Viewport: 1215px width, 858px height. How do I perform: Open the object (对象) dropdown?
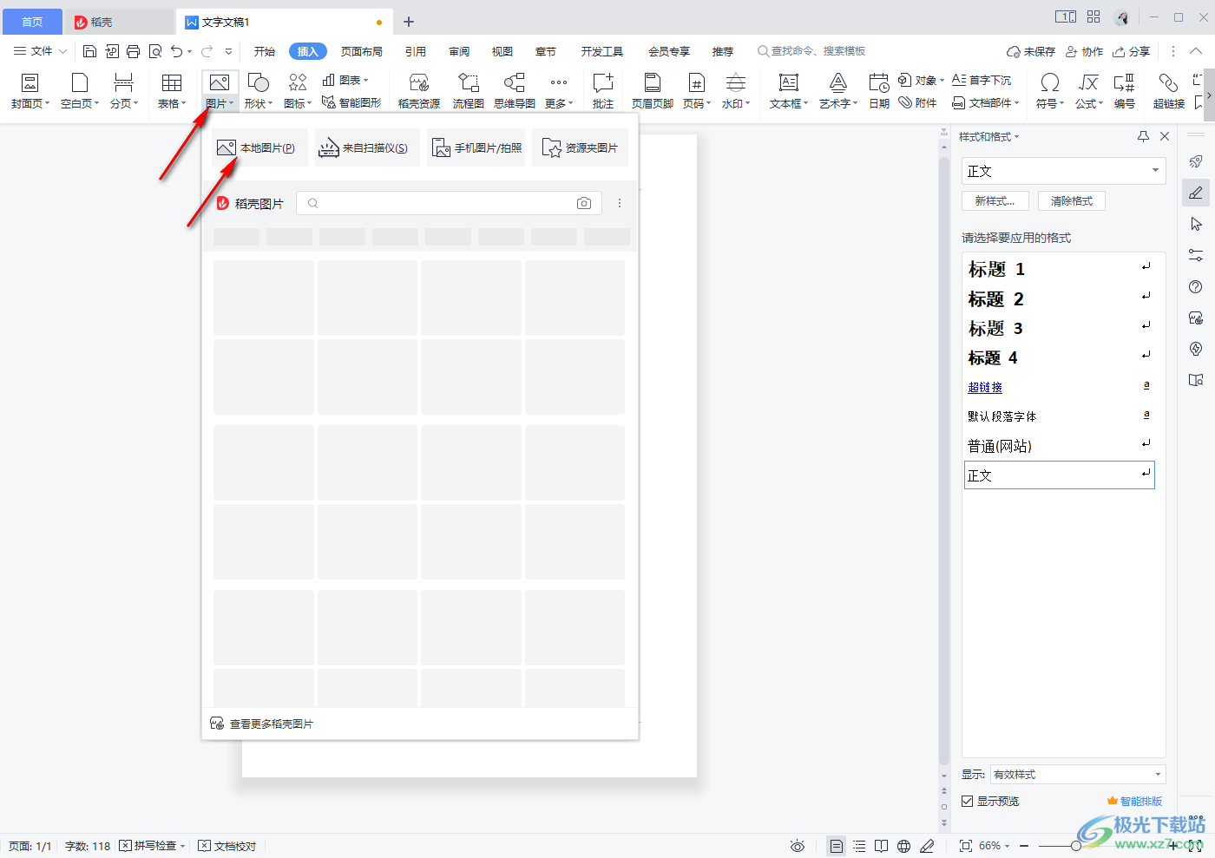pos(922,80)
